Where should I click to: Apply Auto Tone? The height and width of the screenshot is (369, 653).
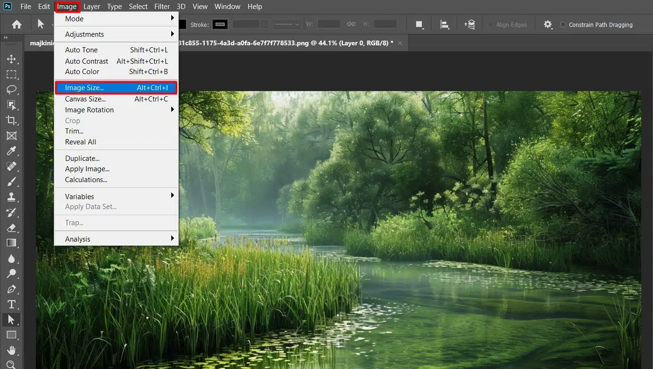click(x=116, y=50)
